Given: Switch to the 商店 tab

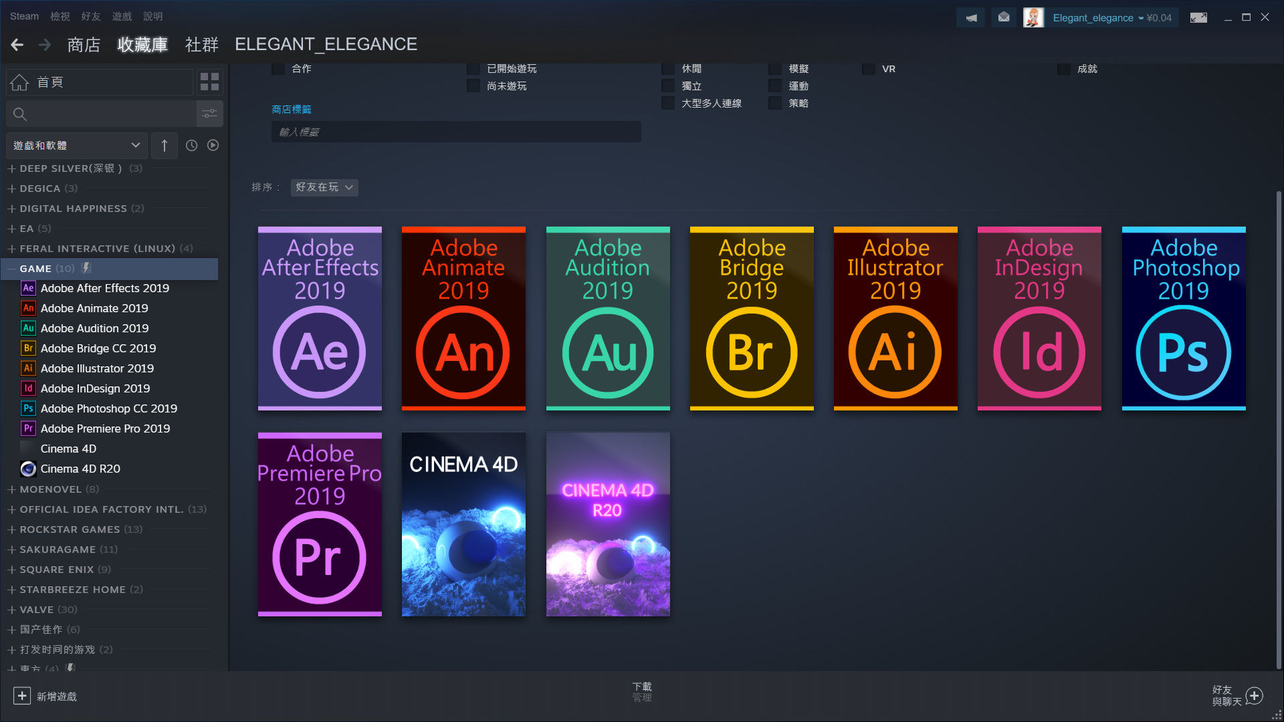Looking at the screenshot, I should (84, 45).
